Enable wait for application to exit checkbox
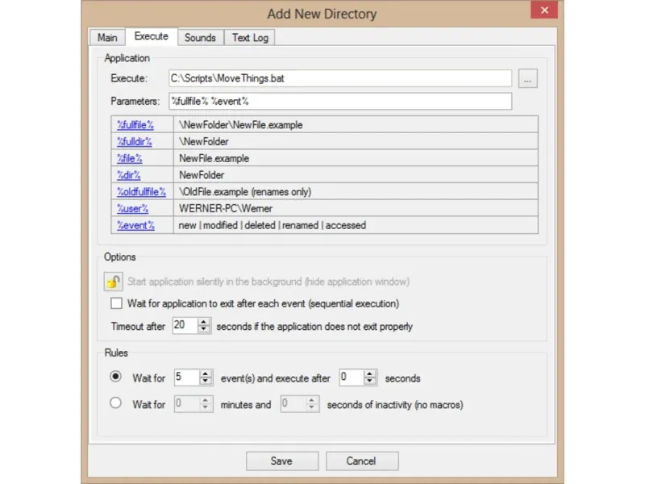Image resolution: width=645 pixels, height=484 pixels. click(x=116, y=303)
